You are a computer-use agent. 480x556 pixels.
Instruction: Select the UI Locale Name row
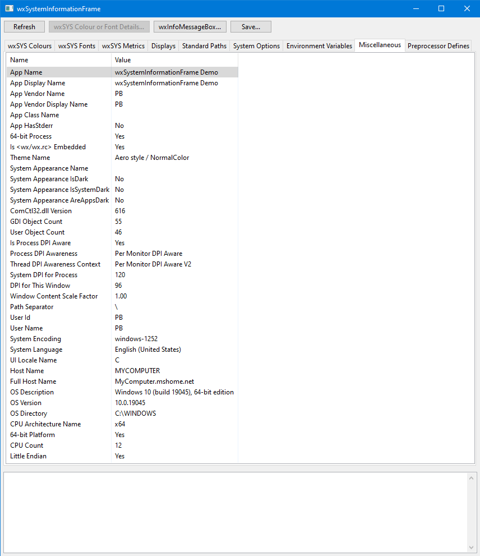[122, 360]
